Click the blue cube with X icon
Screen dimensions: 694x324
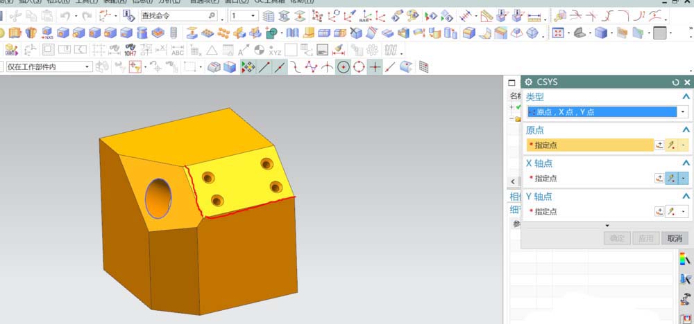[355, 33]
